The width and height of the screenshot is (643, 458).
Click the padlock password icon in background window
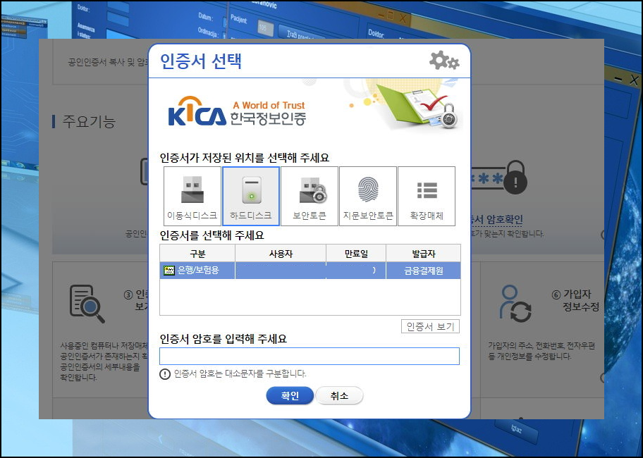click(499, 178)
